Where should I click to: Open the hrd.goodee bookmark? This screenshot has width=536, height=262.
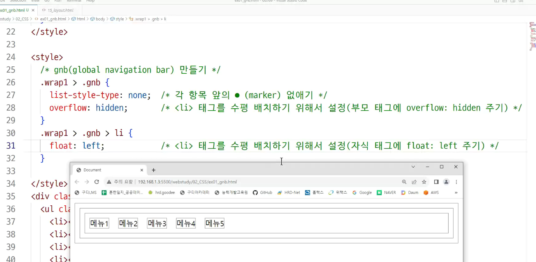(162, 193)
